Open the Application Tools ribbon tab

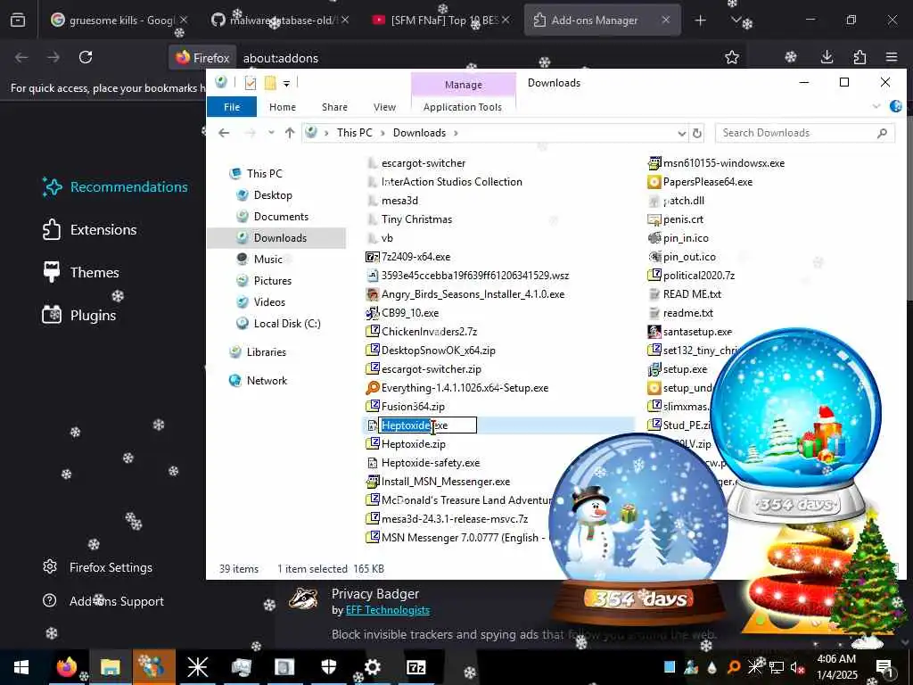pos(463,107)
